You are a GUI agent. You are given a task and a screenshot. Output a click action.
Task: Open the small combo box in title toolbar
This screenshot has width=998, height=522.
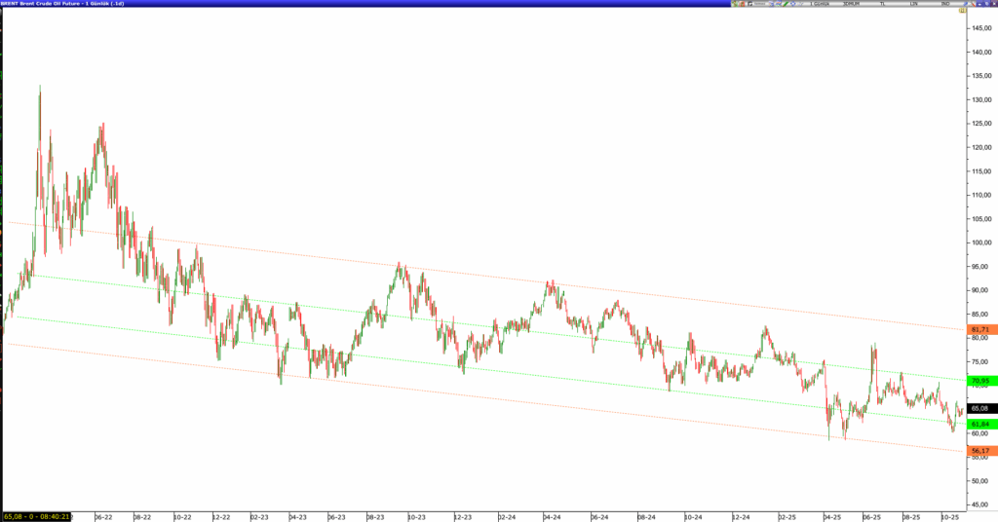point(759,4)
